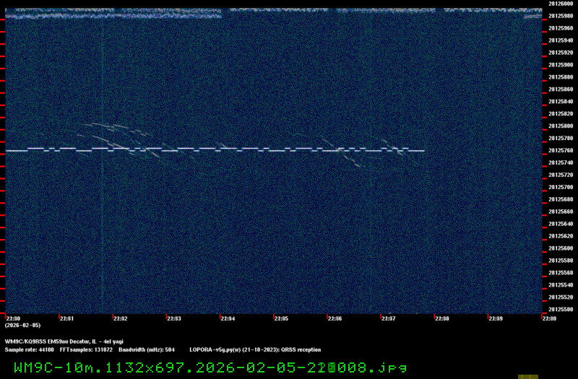
Task: Choose the 28125860 frequency label
Action: pyautogui.click(x=561, y=89)
